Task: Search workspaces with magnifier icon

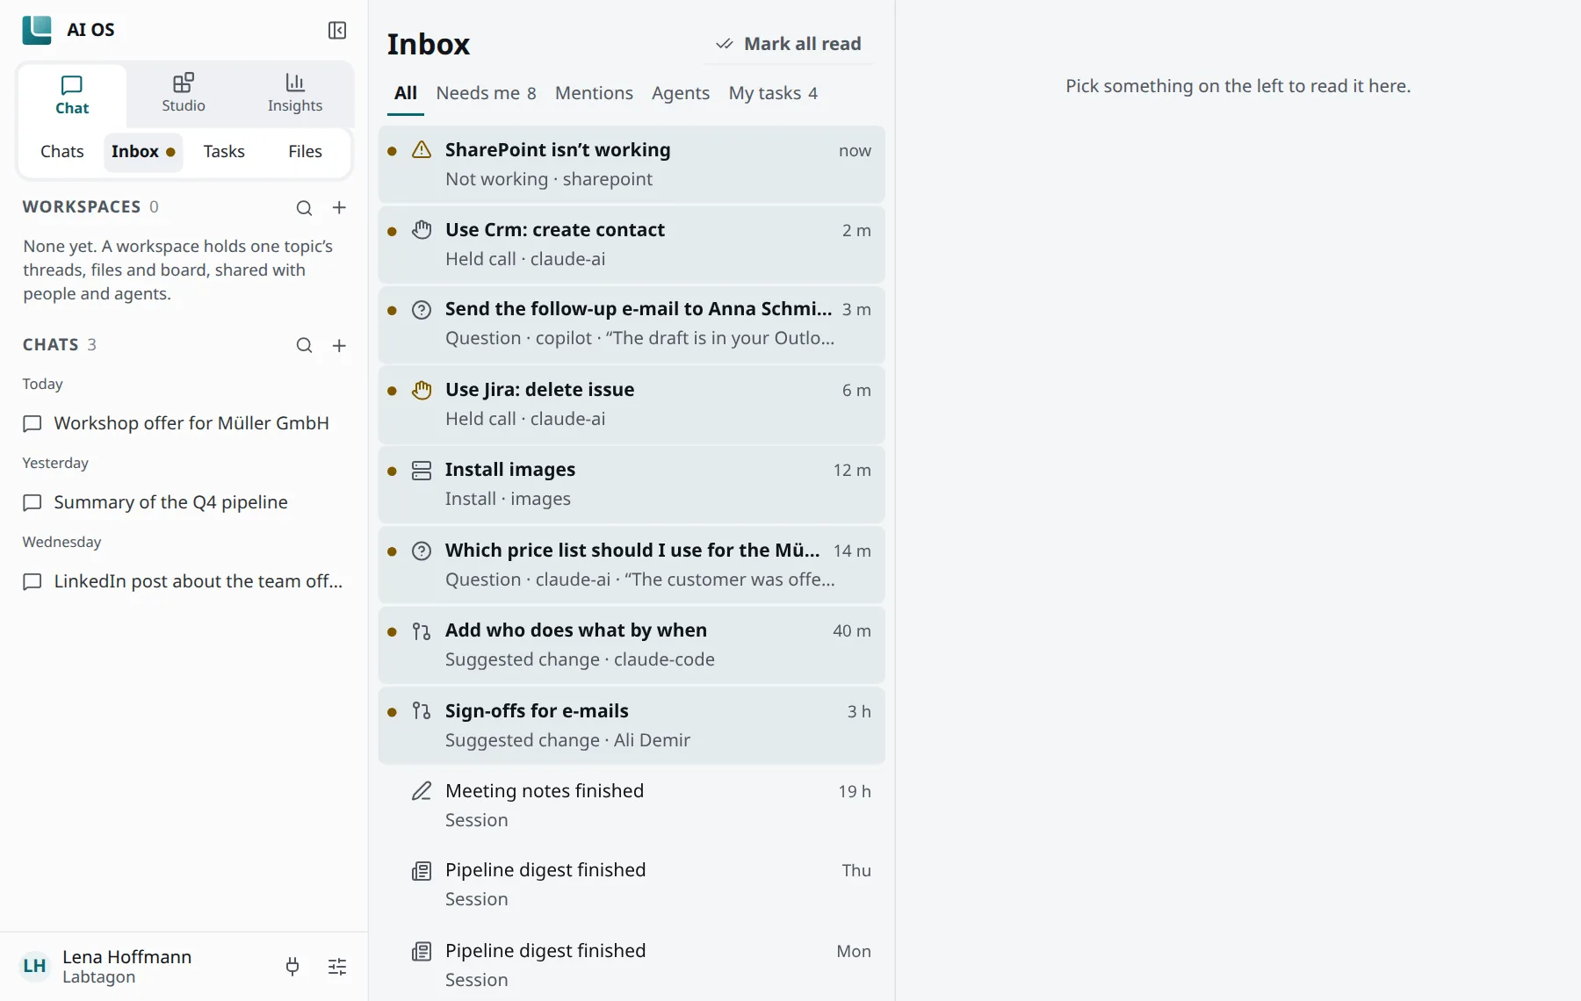Action: click(304, 208)
